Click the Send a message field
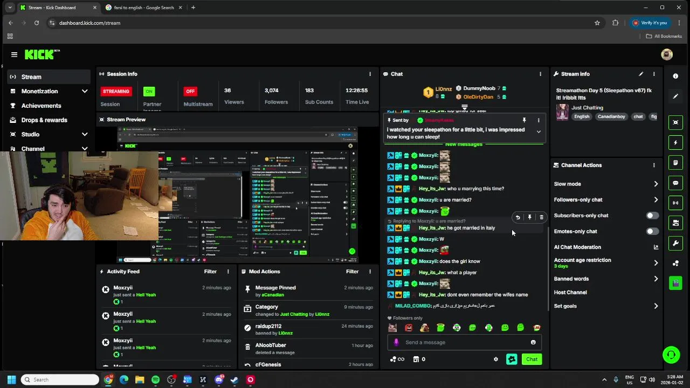The width and height of the screenshot is (690, 388). click(x=465, y=342)
